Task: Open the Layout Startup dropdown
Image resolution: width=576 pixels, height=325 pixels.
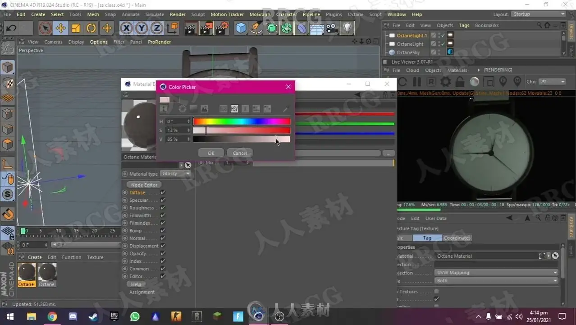Action: (539, 14)
